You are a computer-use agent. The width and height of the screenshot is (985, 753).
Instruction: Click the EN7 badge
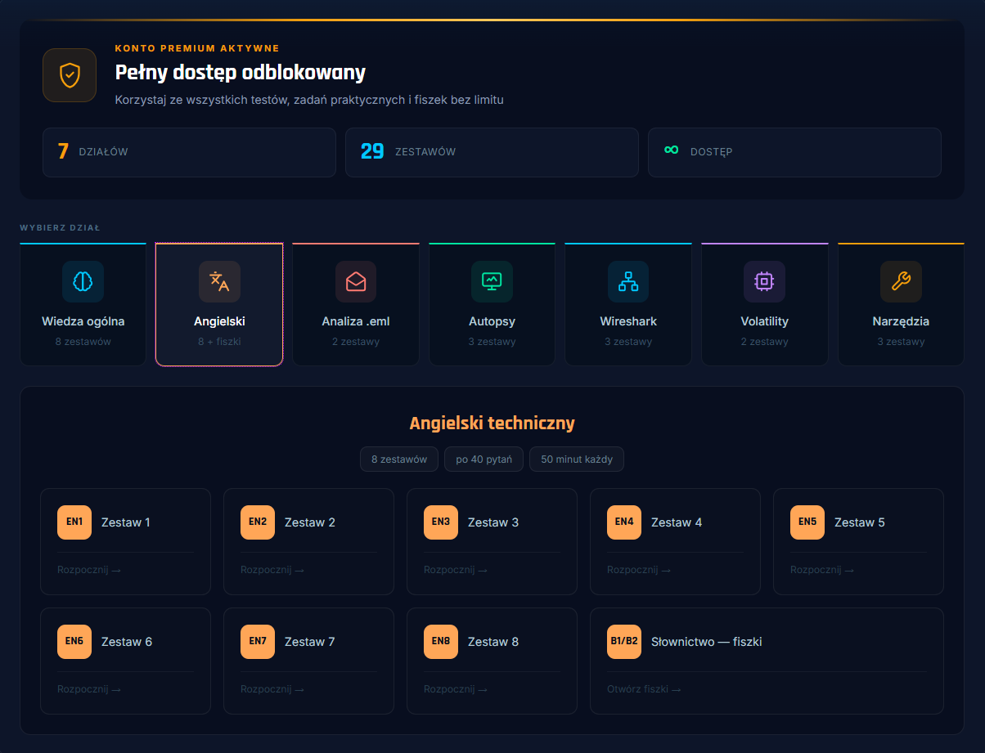pyautogui.click(x=258, y=642)
